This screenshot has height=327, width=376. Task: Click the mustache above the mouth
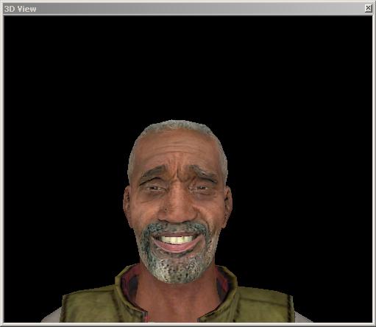[177, 227]
